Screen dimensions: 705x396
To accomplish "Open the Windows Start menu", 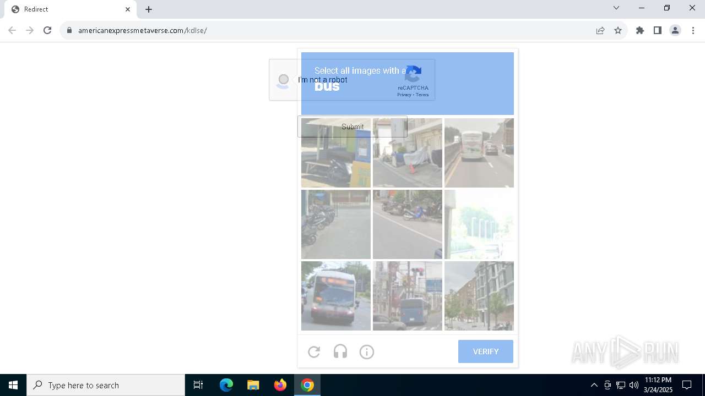I will [13, 385].
